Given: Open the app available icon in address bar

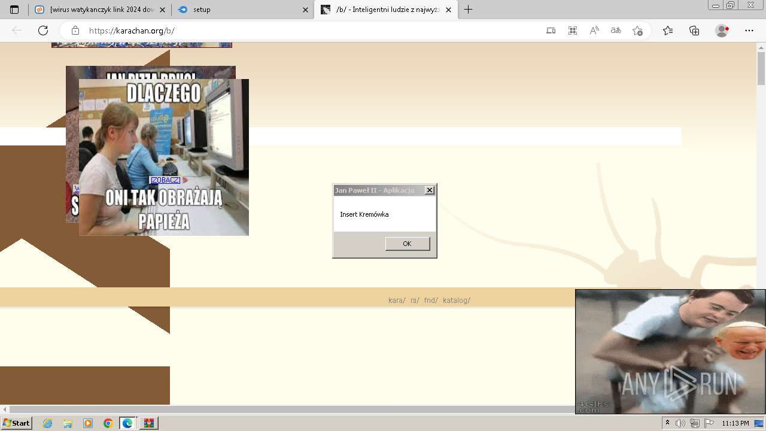Looking at the screenshot, I should [551, 31].
